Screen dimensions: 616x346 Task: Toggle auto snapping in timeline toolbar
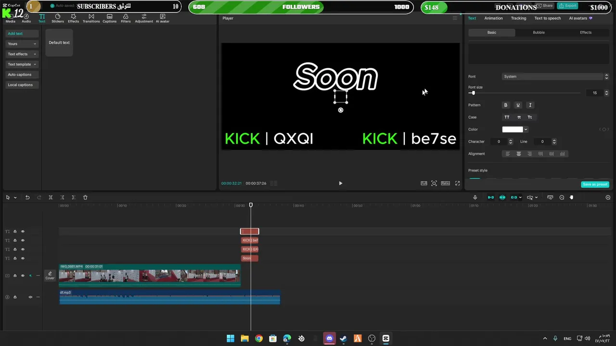502,198
